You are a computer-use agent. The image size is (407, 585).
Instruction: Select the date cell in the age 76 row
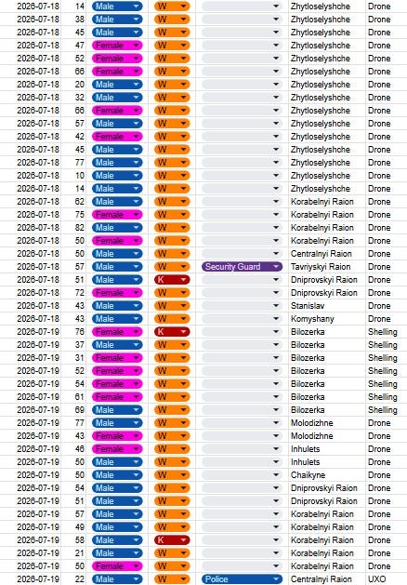31,332
